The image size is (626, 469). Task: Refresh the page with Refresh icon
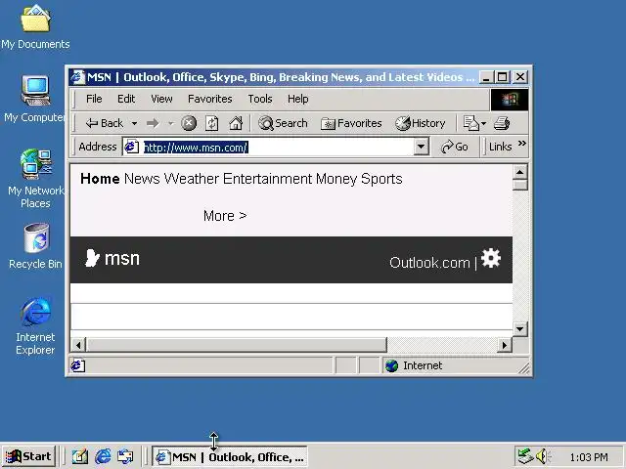pos(211,123)
